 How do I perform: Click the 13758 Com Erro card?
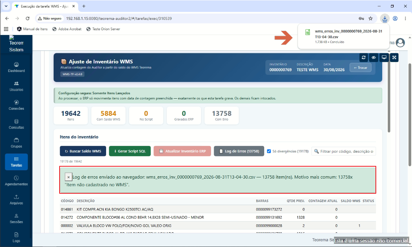pos(222,115)
